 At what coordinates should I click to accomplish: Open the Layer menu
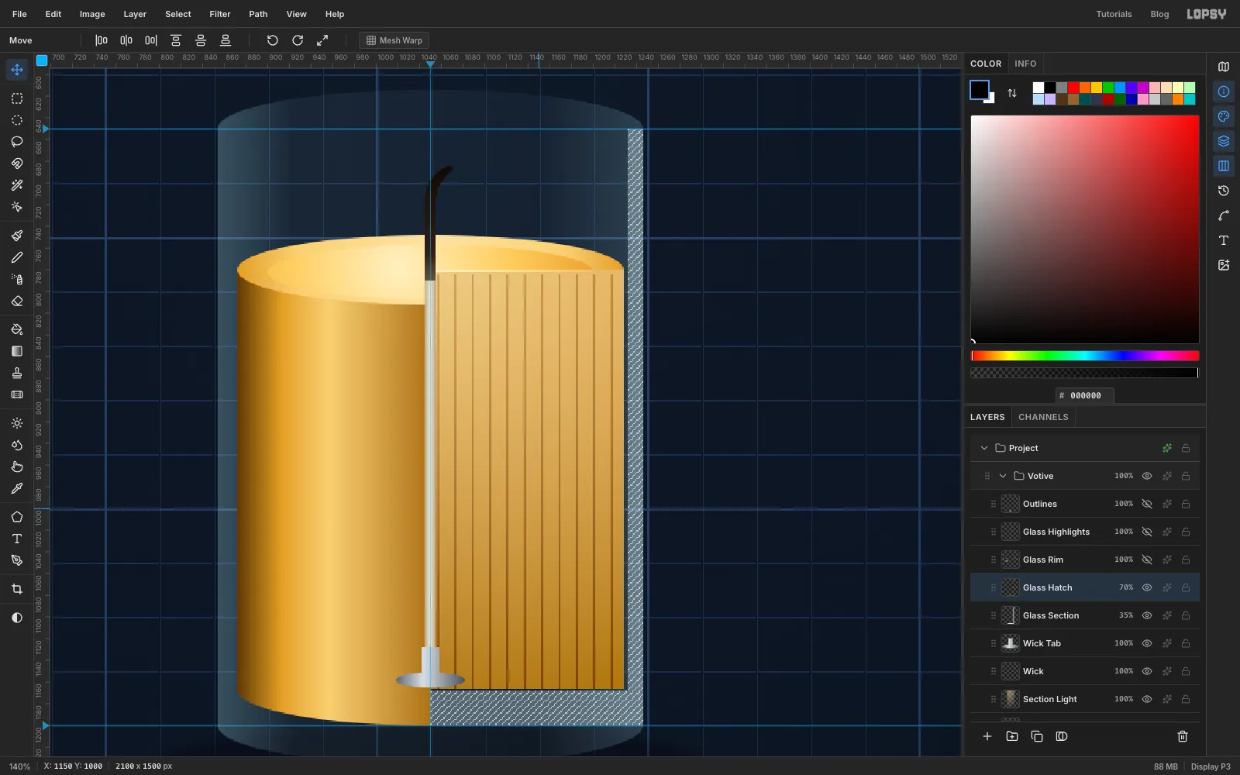pos(135,14)
